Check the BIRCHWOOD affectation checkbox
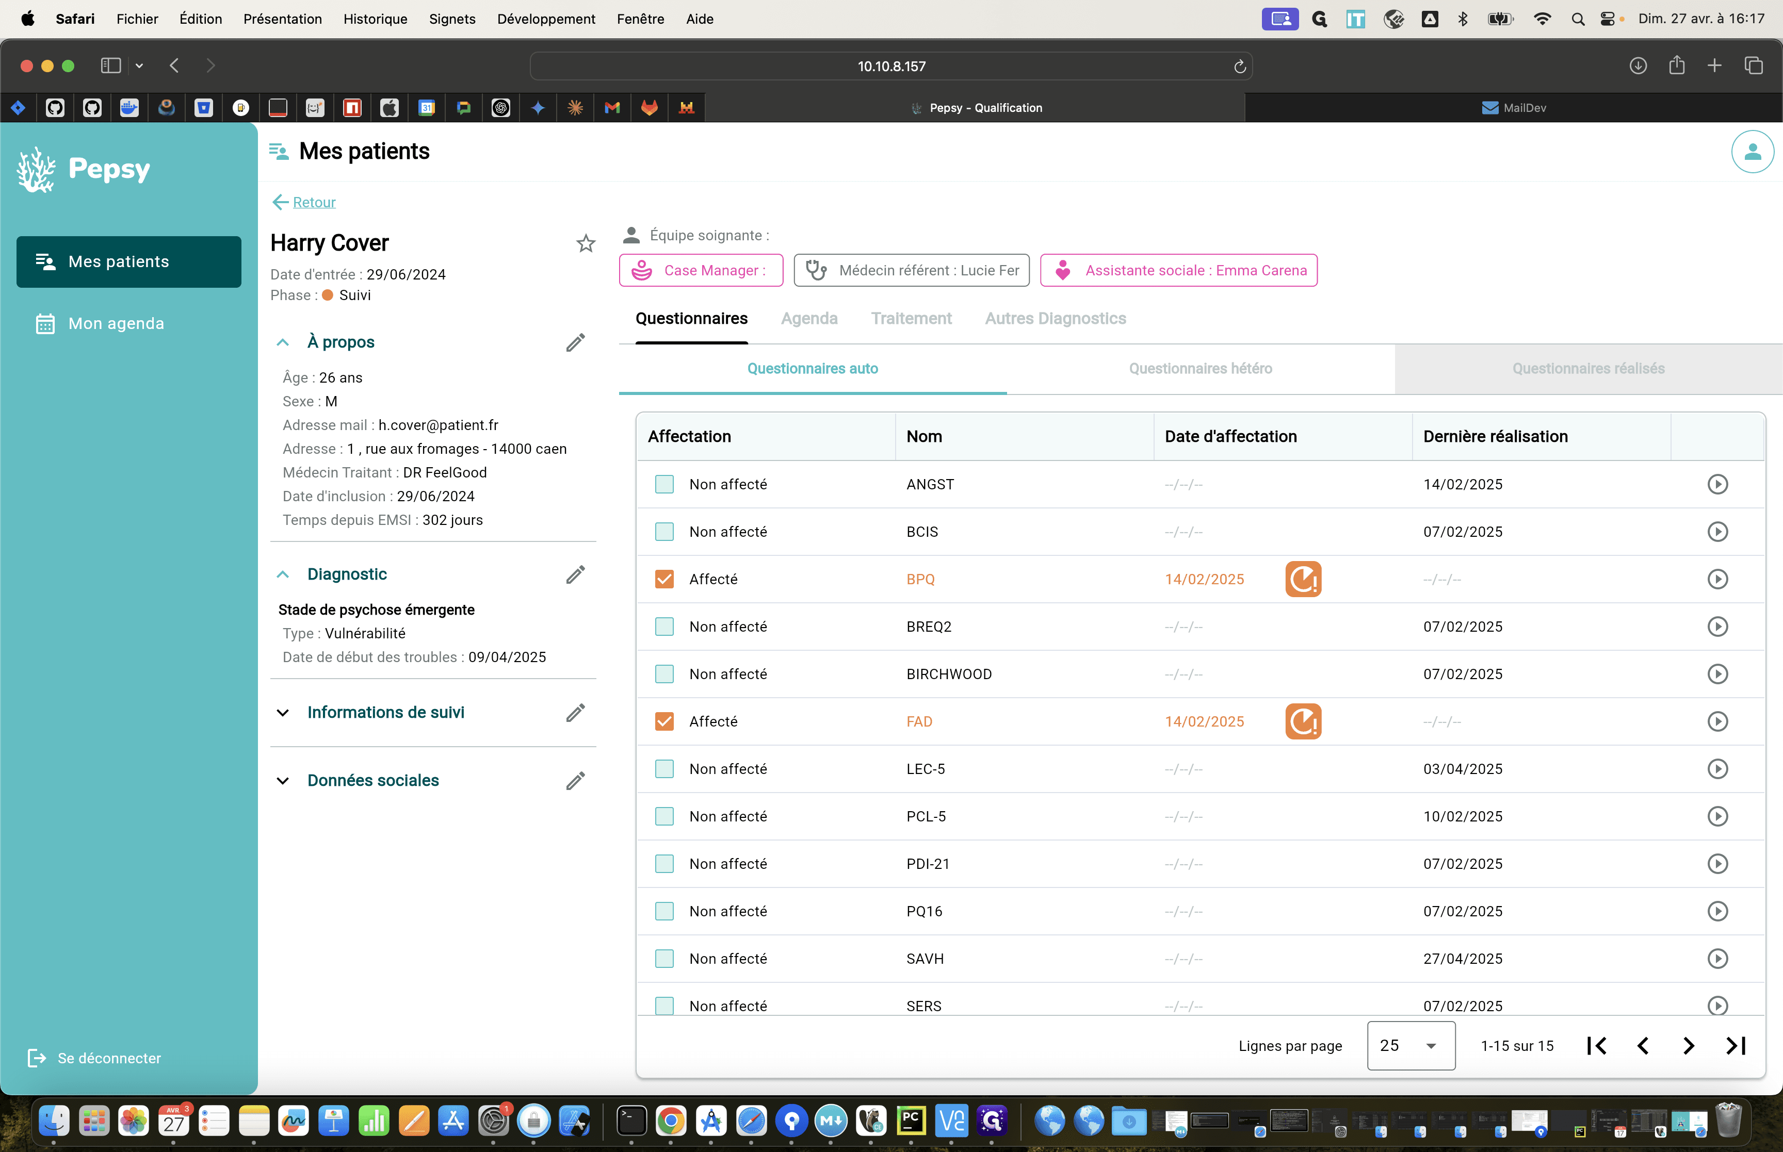The width and height of the screenshot is (1783, 1152). tap(664, 674)
